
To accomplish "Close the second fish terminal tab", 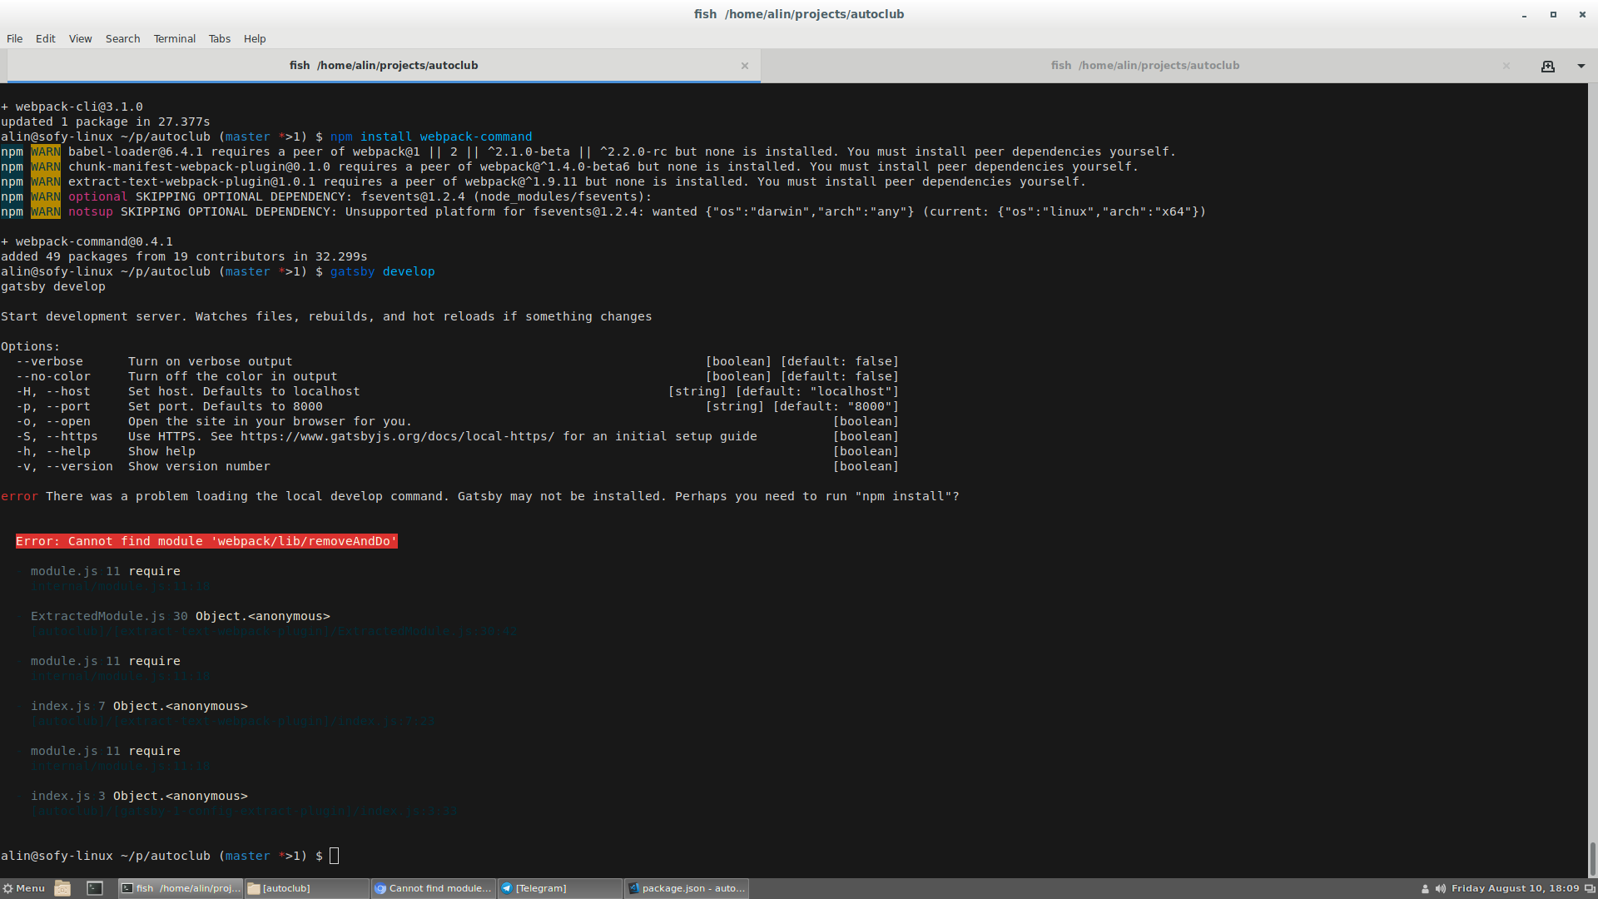I will coord(1506,66).
